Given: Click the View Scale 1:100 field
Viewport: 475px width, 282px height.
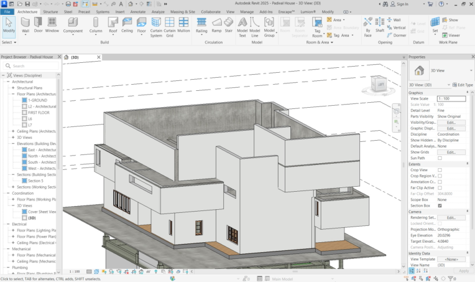Looking at the screenshot, I should pos(451,98).
